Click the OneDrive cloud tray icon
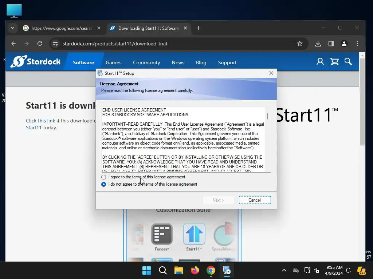The width and height of the screenshot is (373, 279). coord(296,270)
